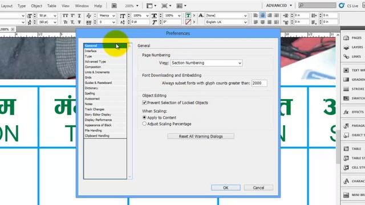
Task: Open the Object menu
Action: pyautogui.click(x=36, y=6)
